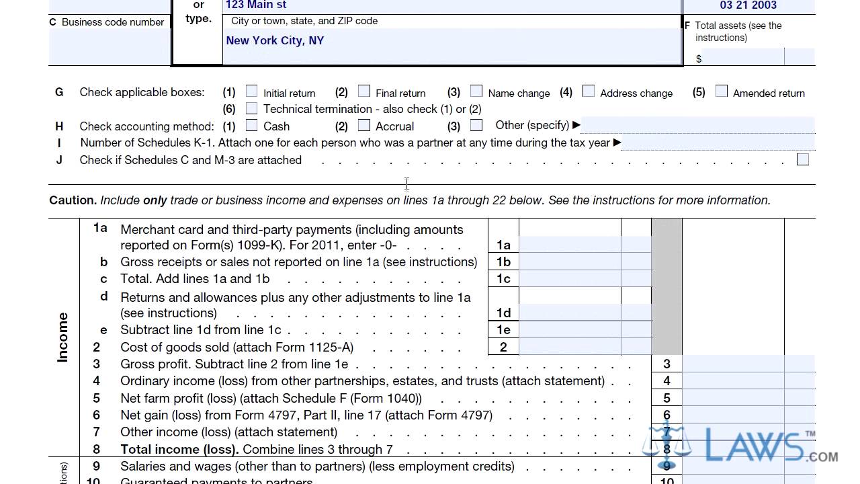Tick the Name change checkbox
This screenshot has height=484, width=860.
coord(476,91)
